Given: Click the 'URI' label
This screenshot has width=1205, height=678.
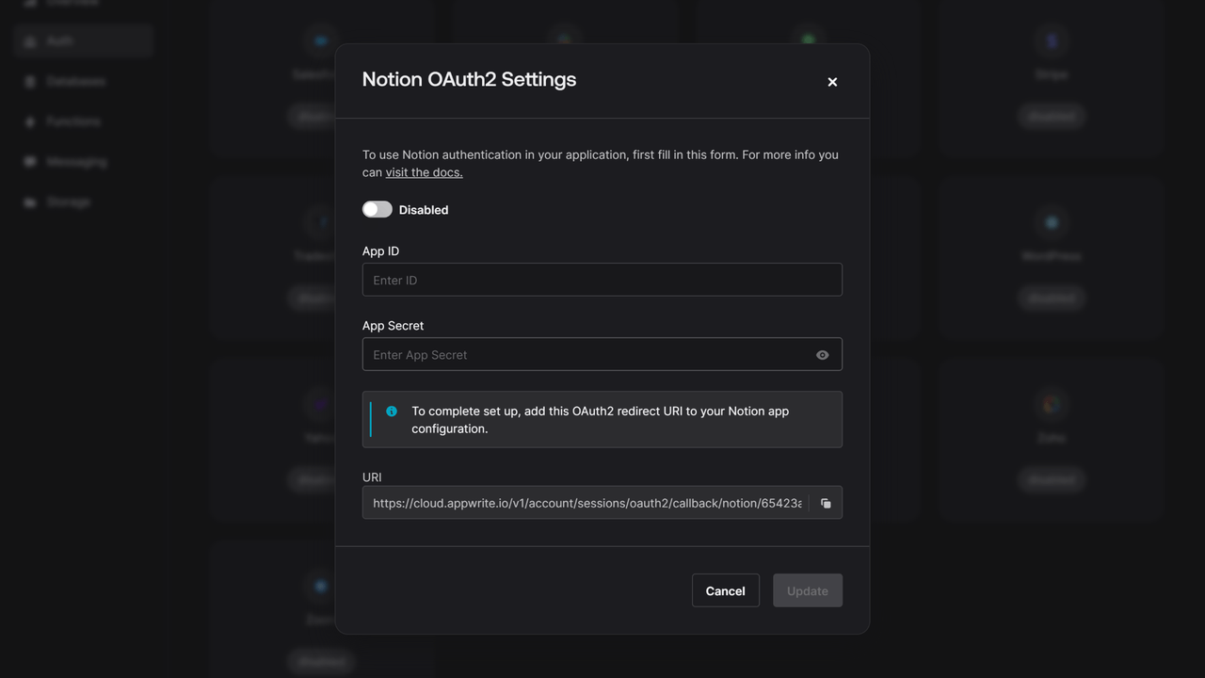Looking at the screenshot, I should coord(372,477).
